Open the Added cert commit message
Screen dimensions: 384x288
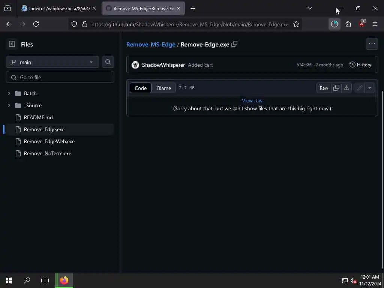point(200,65)
